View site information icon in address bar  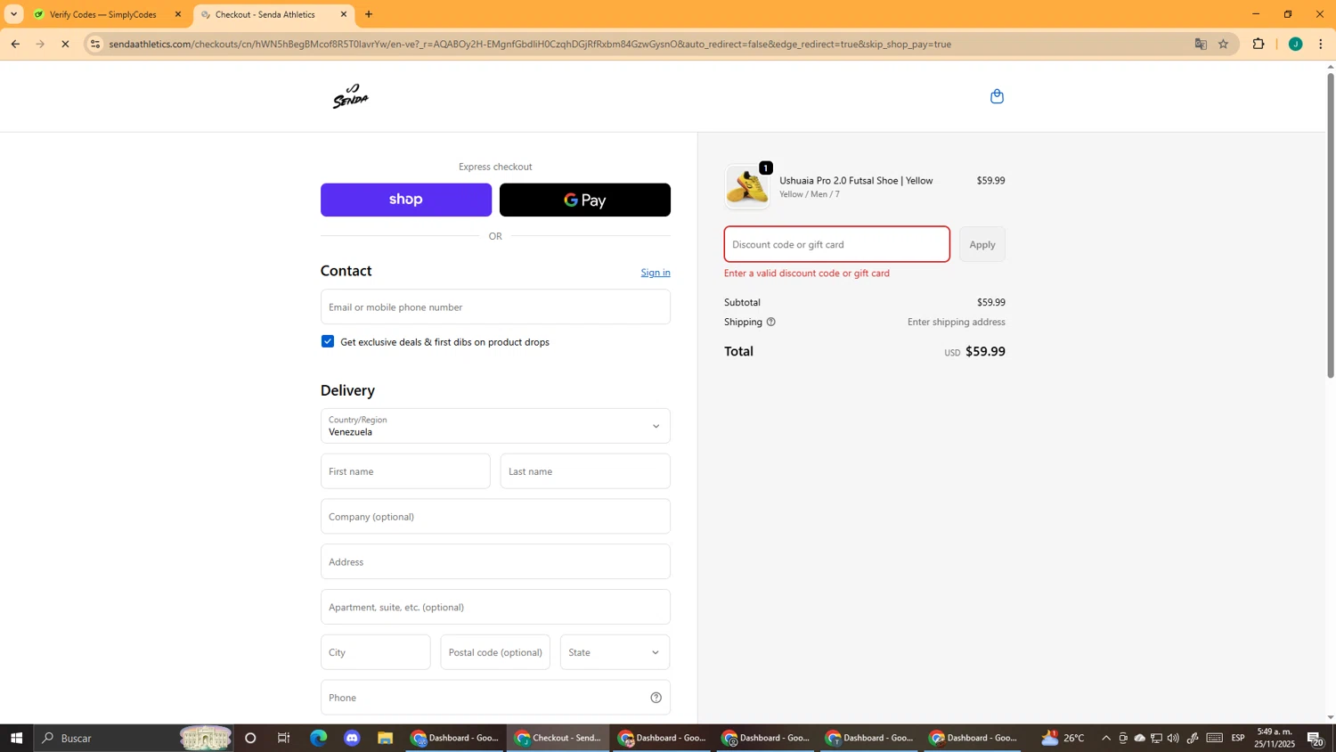pyautogui.click(x=95, y=44)
